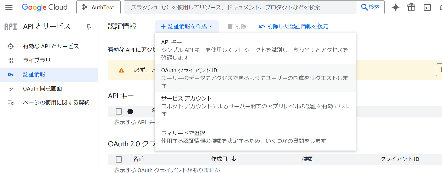Open ページの使用に関する契約
The width and height of the screenshot is (442, 173).
tap(56, 103)
